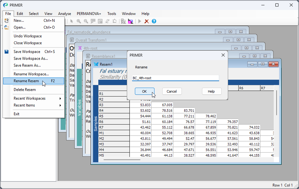Click the Save Workspace floppy disk icon
299x189 pixels.
tap(7, 52)
